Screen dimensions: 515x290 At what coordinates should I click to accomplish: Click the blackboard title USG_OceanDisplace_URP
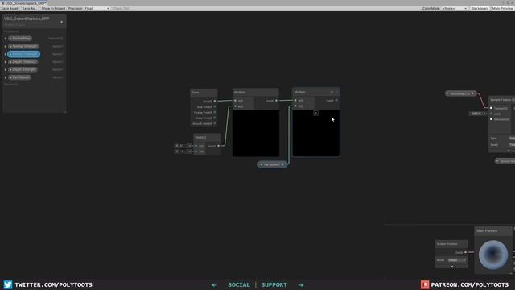click(x=27, y=19)
